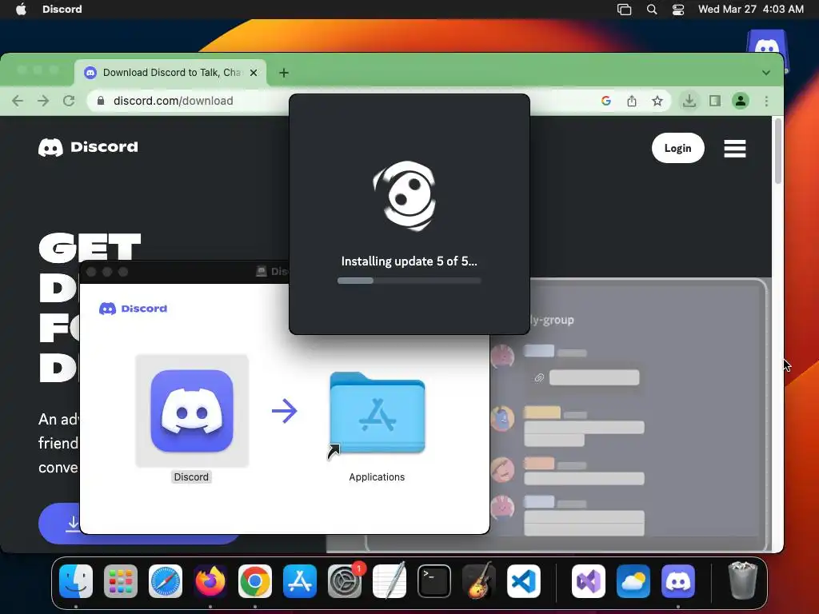Click the date and time in menu bar
The image size is (819, 614).
(750, 9)
